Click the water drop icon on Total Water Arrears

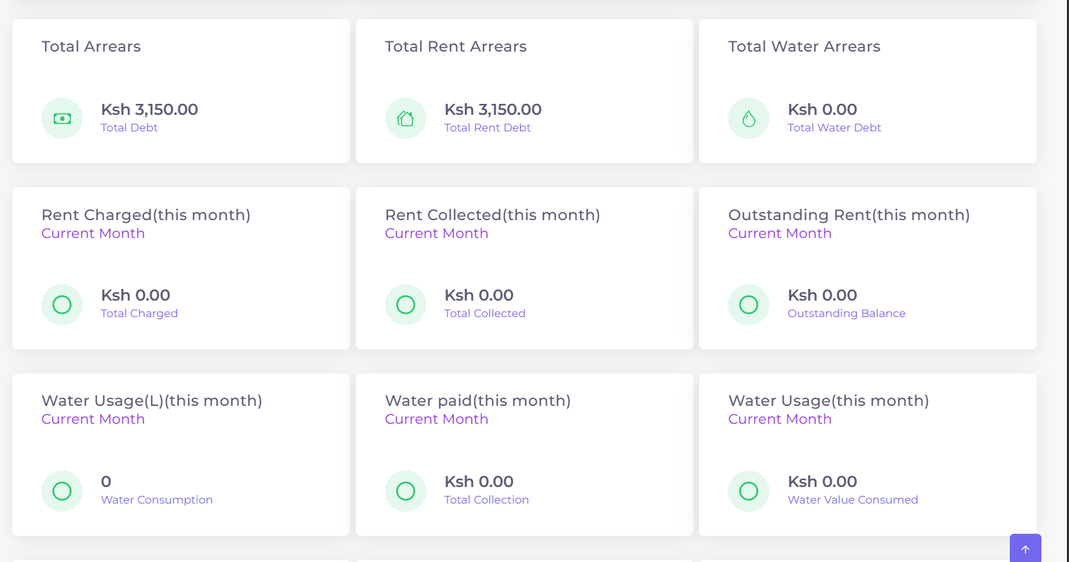(748, 118)
